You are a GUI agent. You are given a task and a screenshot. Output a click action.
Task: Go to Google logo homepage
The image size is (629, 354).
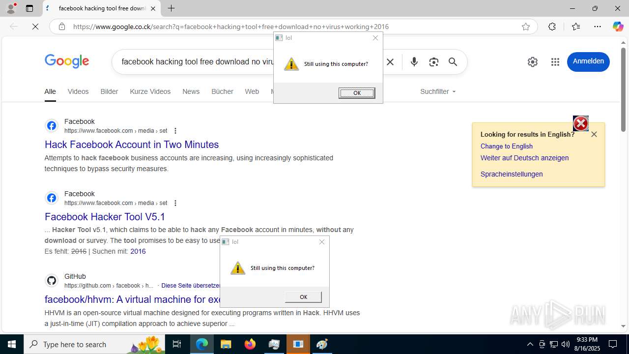[x=67, y=61]
